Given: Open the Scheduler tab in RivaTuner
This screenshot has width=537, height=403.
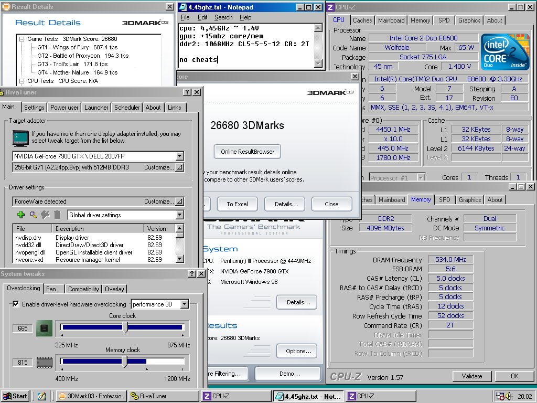Looking at the screenshot, I should tap(127, 108).
